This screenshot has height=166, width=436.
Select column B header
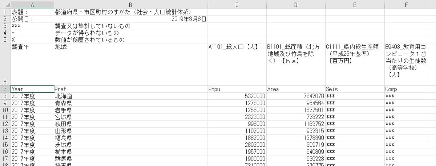tap(131, 5)
